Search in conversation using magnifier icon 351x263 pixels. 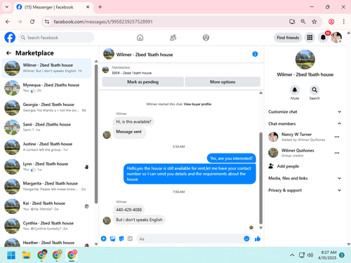click(x=314, y=90)
